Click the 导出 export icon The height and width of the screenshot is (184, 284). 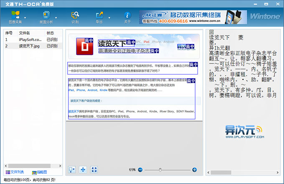(99, 17)
